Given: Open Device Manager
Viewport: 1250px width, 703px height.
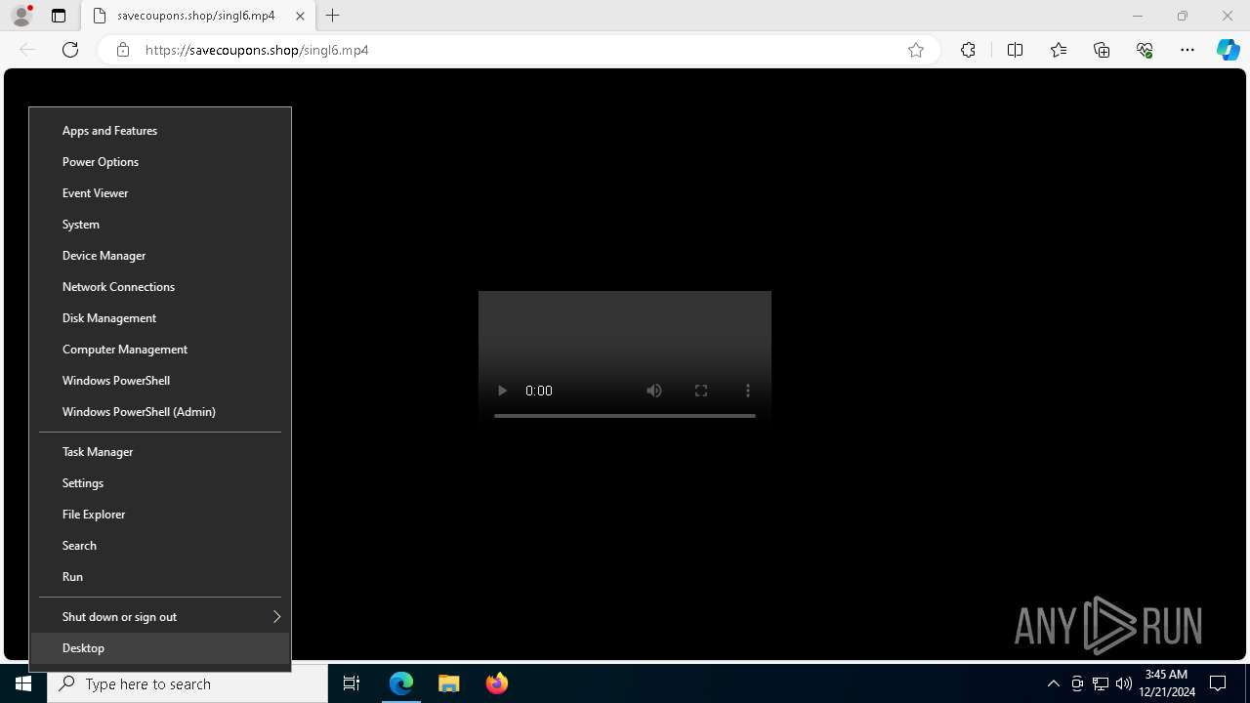Looking at the screenshot, I should pos(160,256).
